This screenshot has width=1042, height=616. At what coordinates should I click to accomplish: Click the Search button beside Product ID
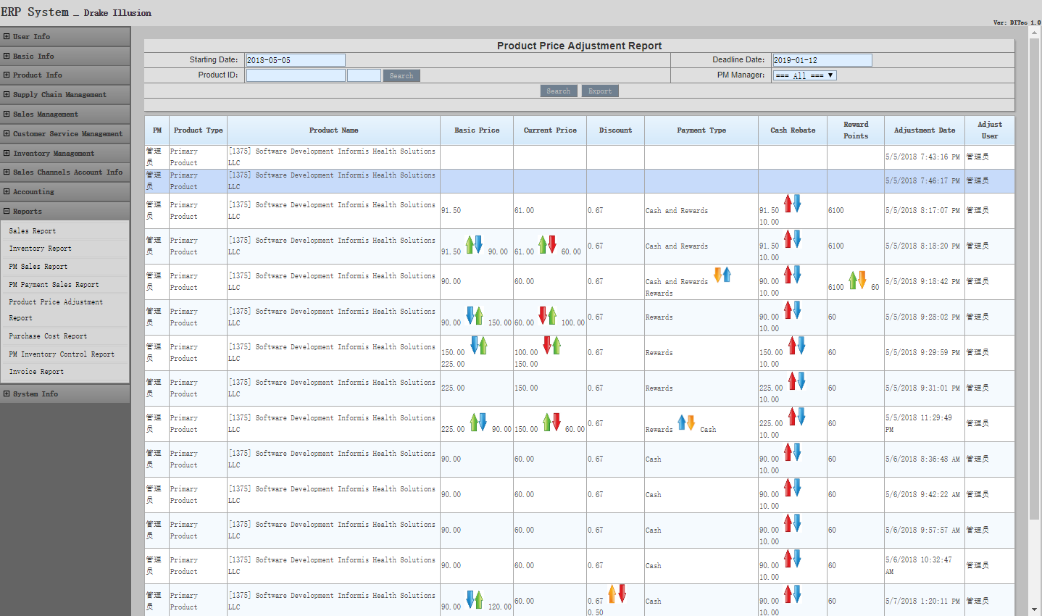click(x=401, y=75)
